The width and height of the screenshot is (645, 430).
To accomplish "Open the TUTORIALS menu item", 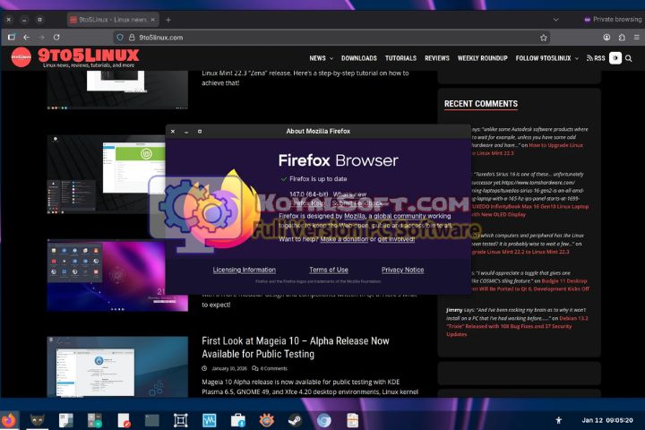I will tap(400, 58).
